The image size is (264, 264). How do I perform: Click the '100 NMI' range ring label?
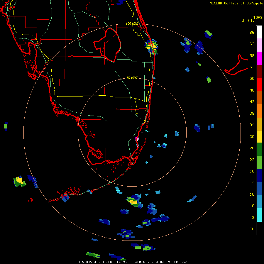[x=132, y=23]
